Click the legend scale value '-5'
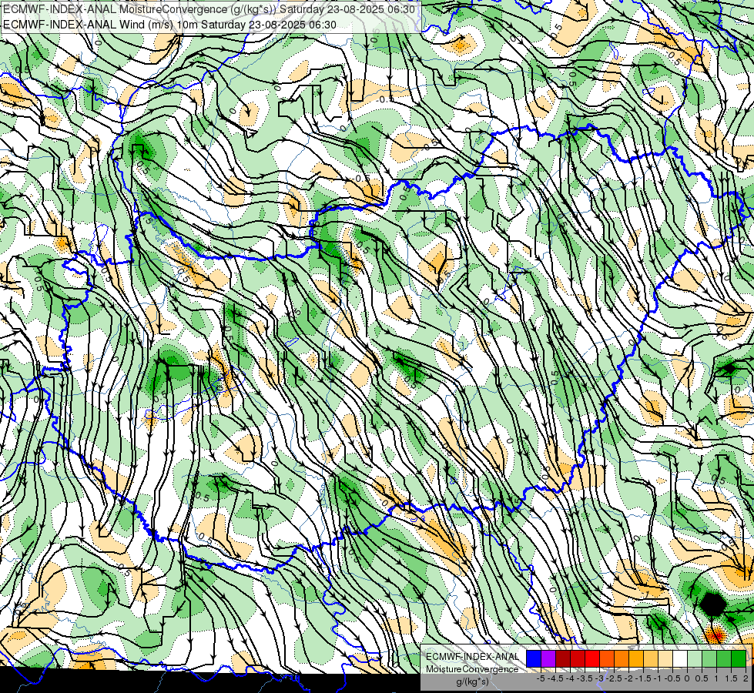The width and height of the screenshot is (754, 693). [x=541, y=678]
